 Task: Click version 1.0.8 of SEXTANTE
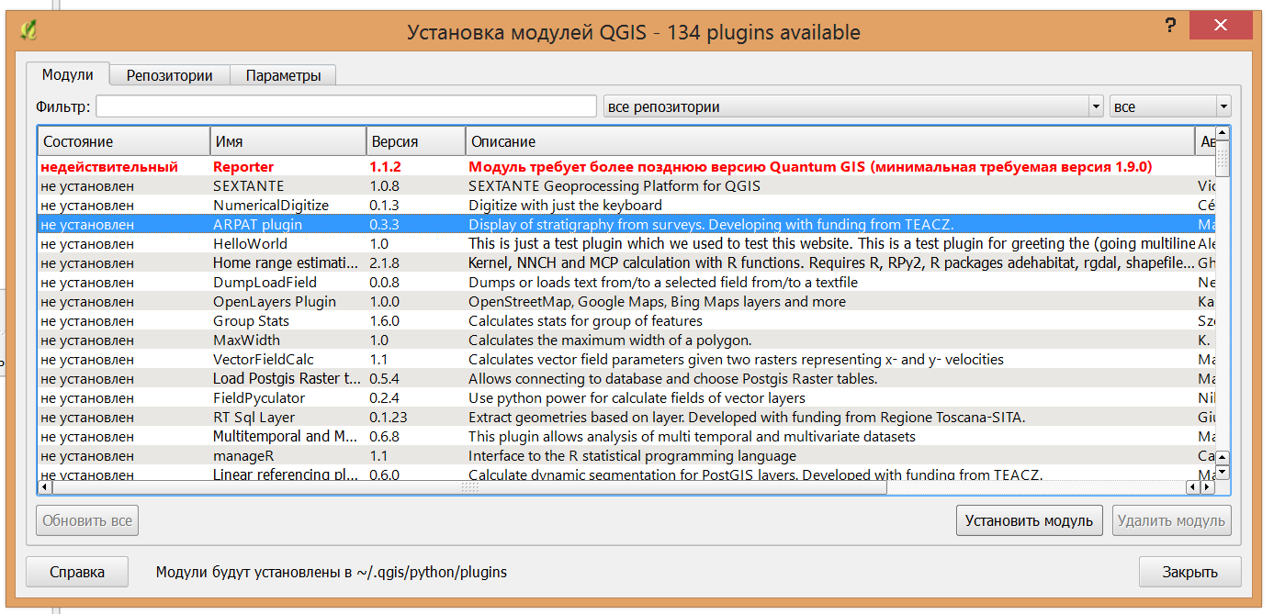click(384, 185)
